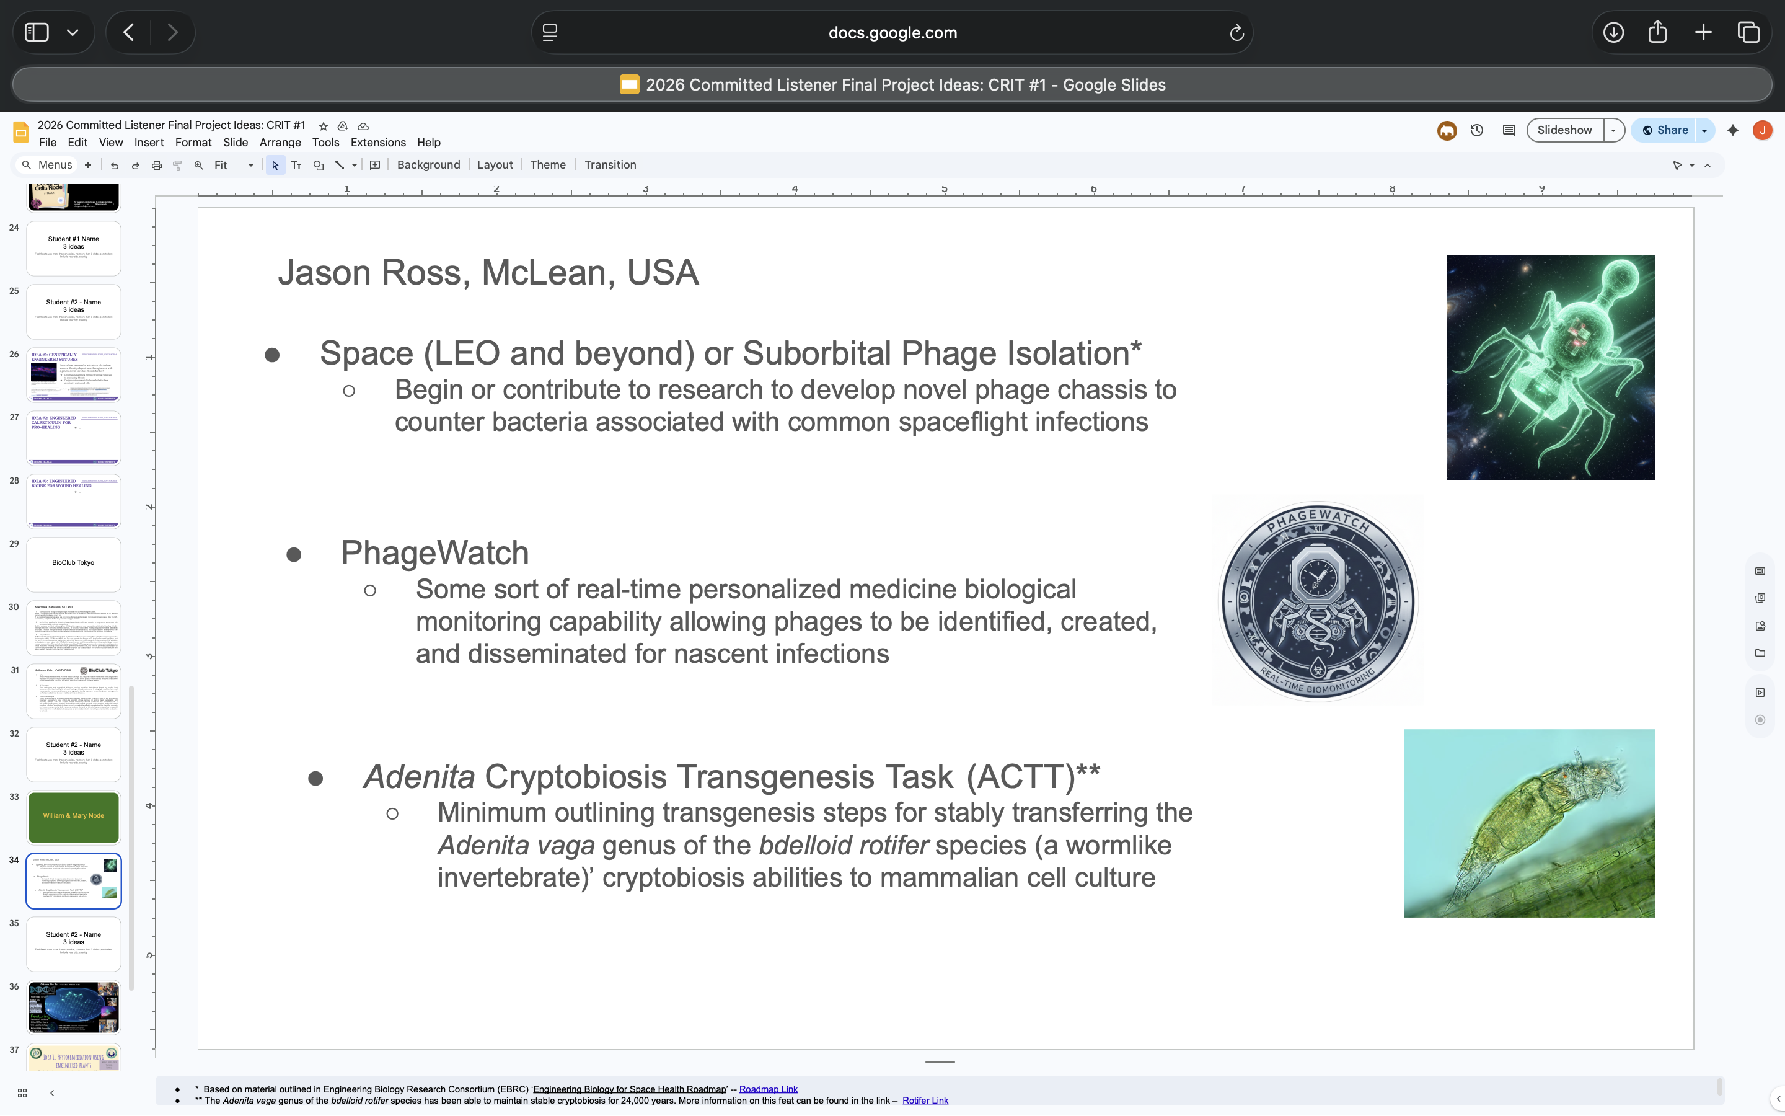Open the Extensions menu
1785x1116 pixels.
point(377,143)
